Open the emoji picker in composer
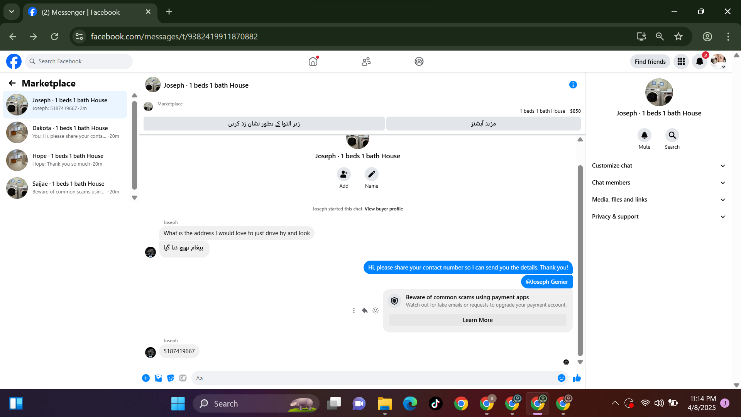The image size is (741, 417). tap(561, 378)
